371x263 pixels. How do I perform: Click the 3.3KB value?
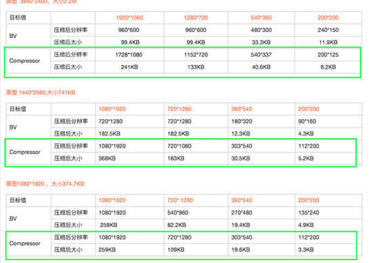tap(306, 249)
